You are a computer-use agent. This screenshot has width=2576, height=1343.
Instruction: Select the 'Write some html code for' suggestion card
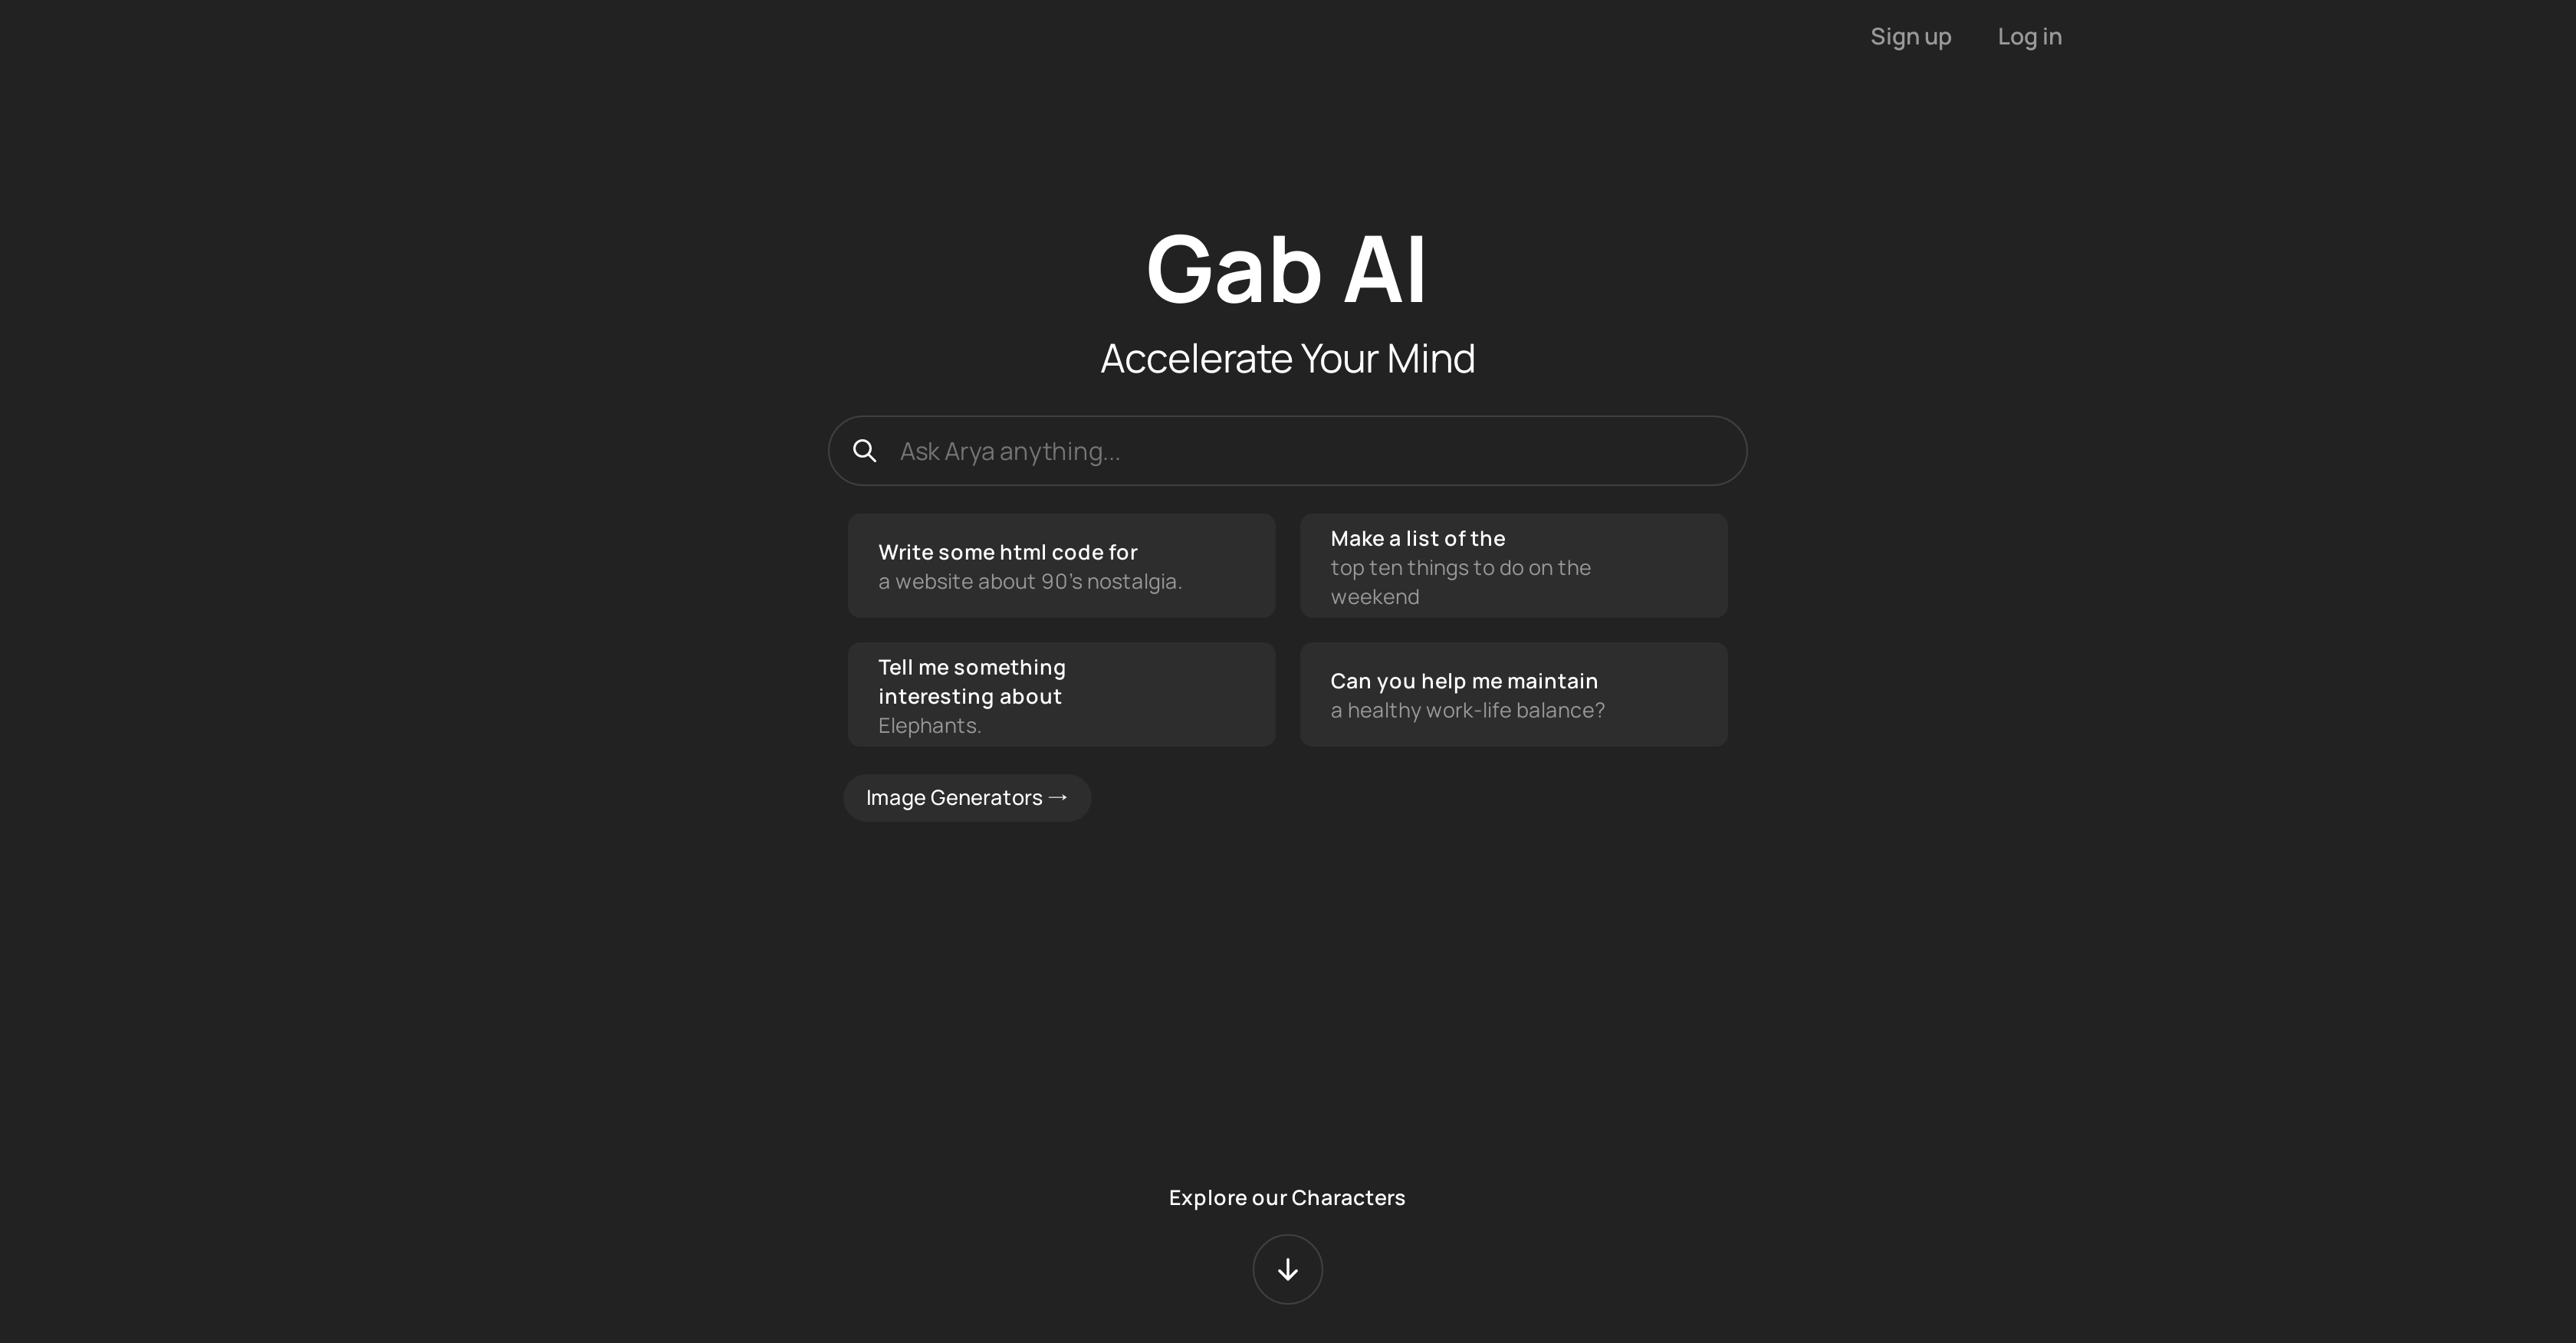[1061, 565]
